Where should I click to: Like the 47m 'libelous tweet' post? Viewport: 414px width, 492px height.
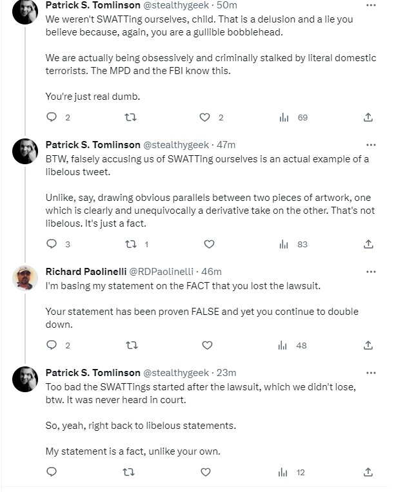(x=209, y=244)
